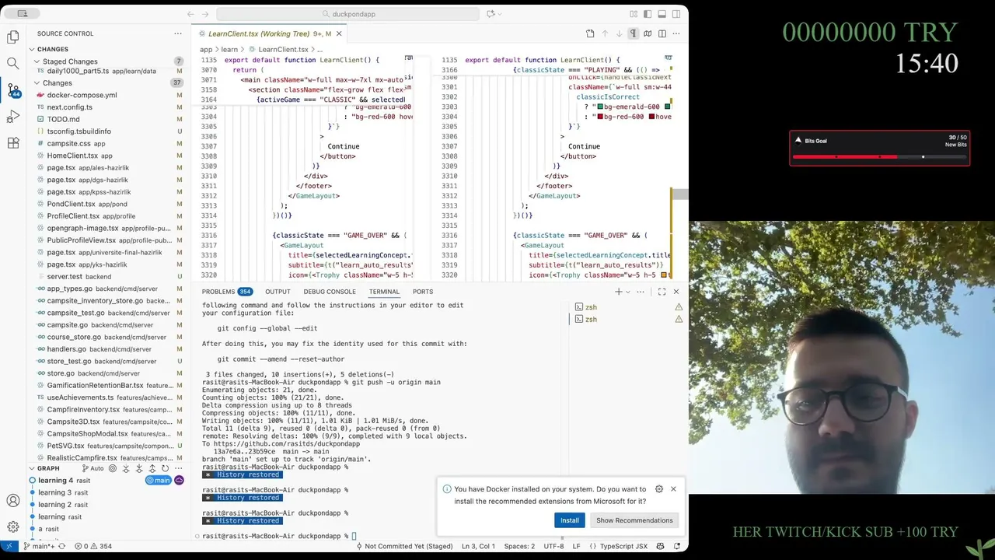Go back with the navigation arrow
995x560 pixels.
(190, 14)
